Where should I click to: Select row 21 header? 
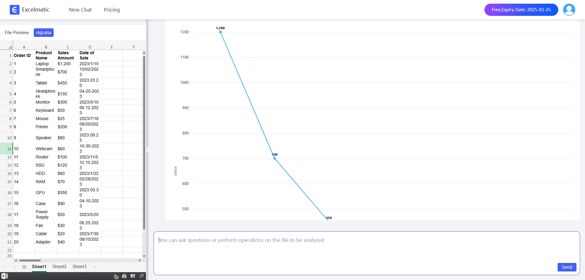6,242
